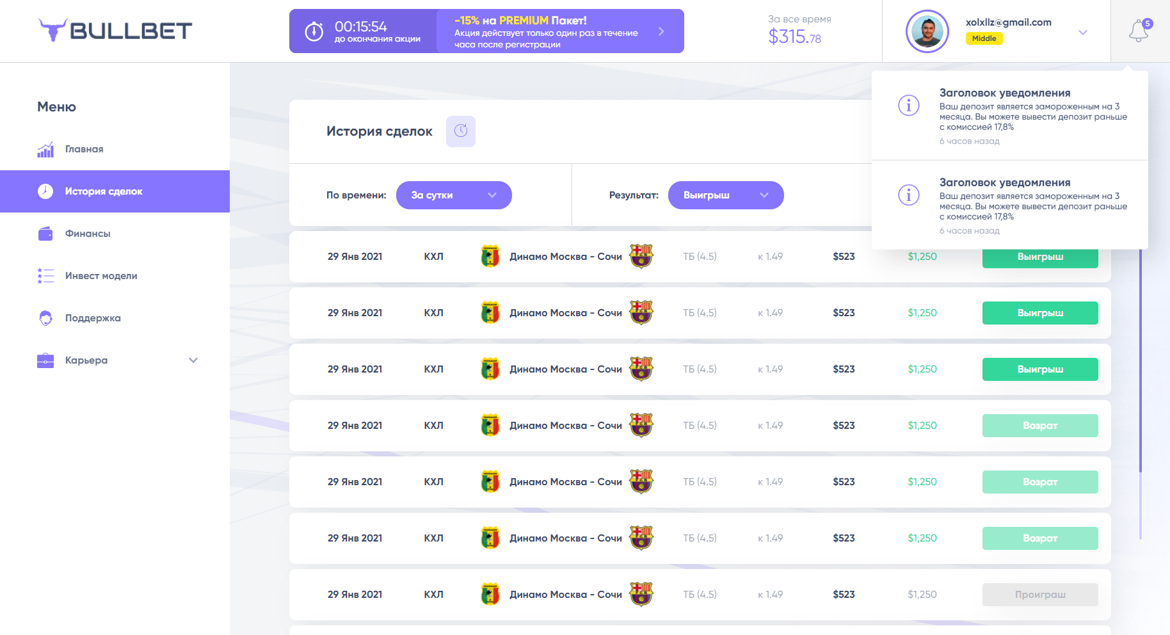Click the info icon in the first notification
1170x635 pixels.
[909, 105]
